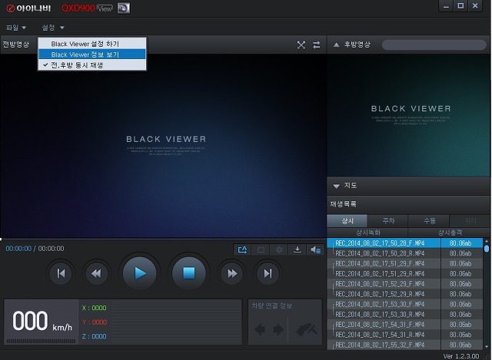Click the screen capture save icon

(242, 249)
